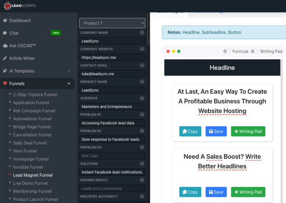Save the Sales Boost headline
The height and width of the screenshot is (203, 286).
(216, 192)
